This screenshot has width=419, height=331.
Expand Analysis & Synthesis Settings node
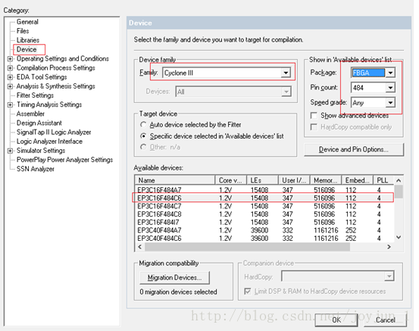10,86
